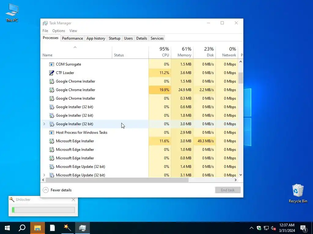313x234 pixels.
Task: Collapse view with Fewer details
Action: tap(57, 190)
